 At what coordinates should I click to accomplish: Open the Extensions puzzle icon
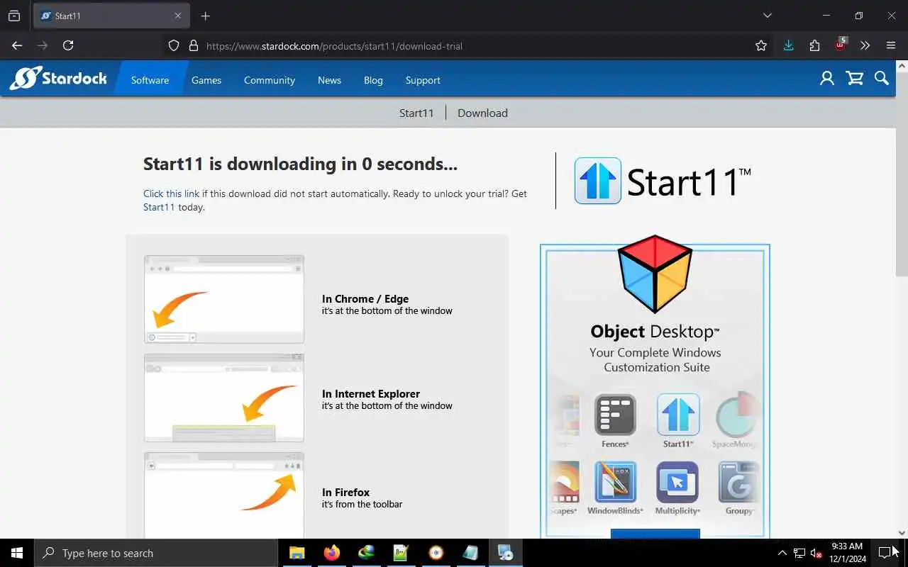[814, 45]
